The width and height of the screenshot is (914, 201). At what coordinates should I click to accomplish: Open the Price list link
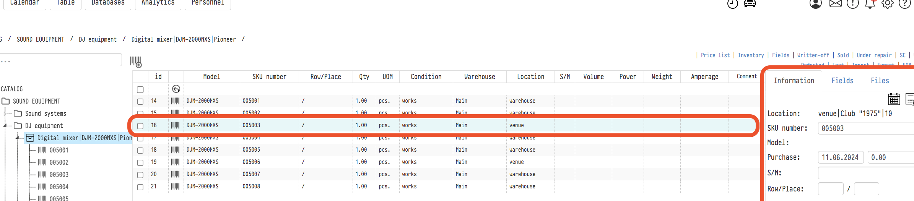point(715,55)
